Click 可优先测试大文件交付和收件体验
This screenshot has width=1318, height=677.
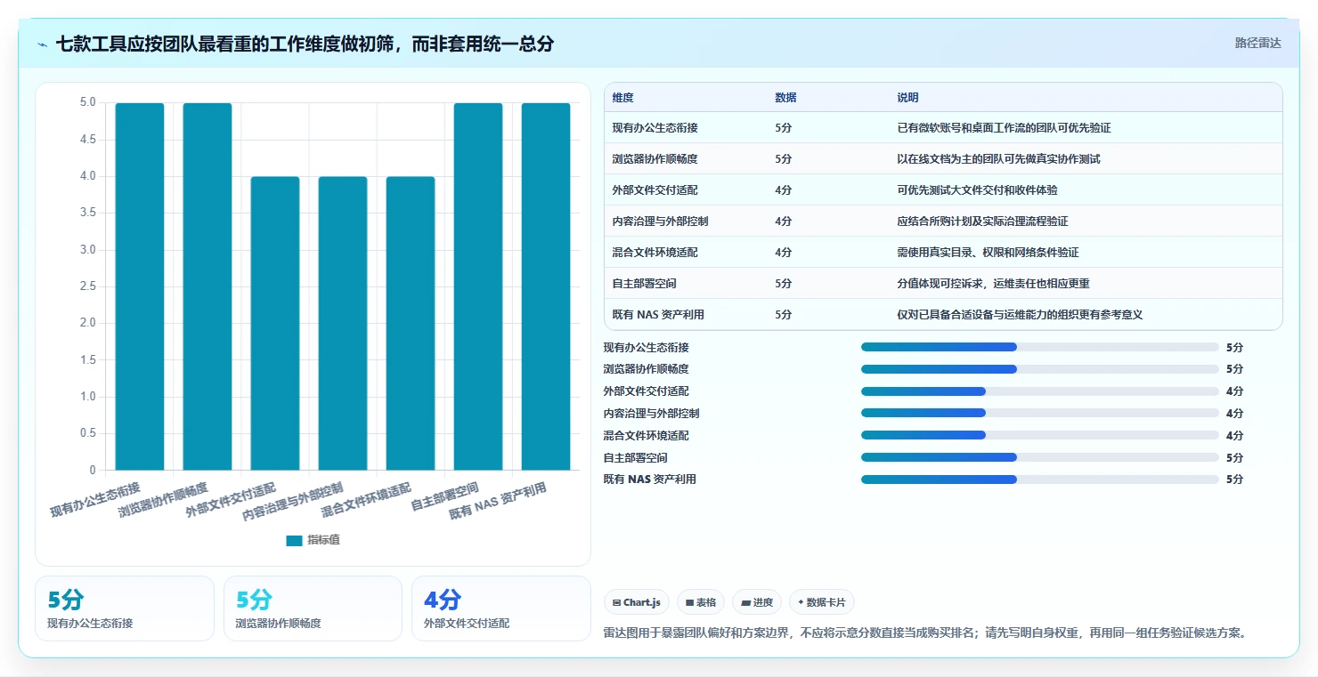pyautogui.click(x=977, y=190)
